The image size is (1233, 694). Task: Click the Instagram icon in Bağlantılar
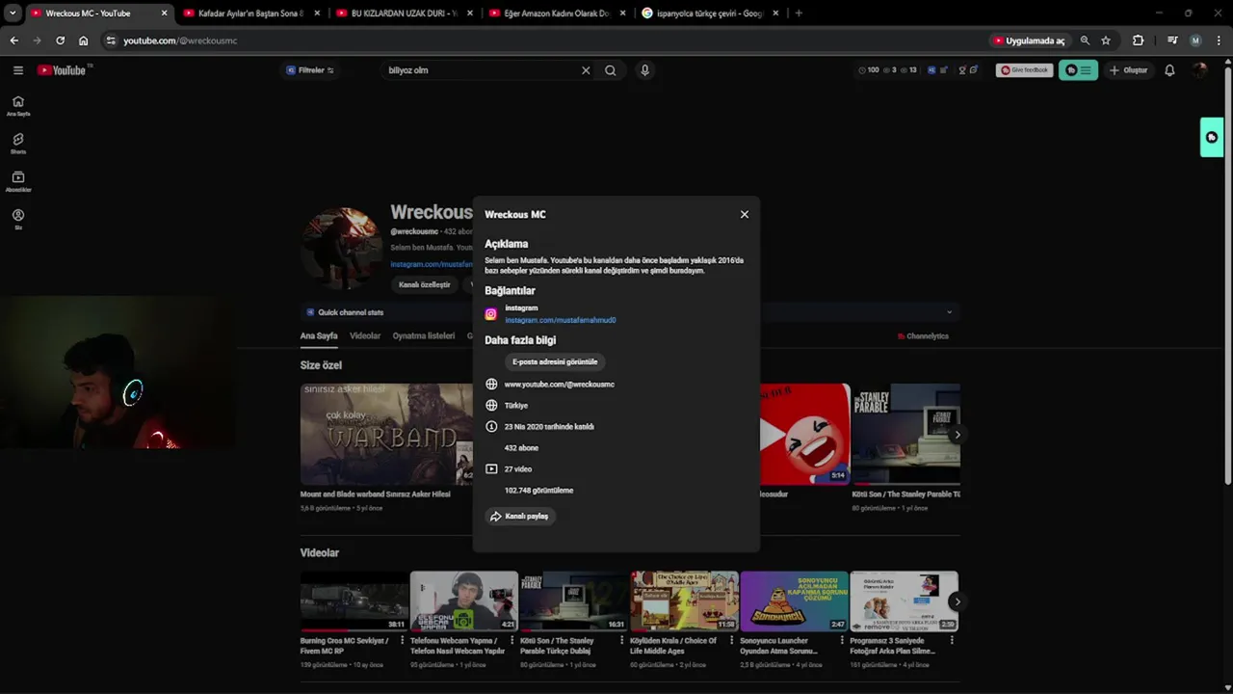click(x=490, y=314)
